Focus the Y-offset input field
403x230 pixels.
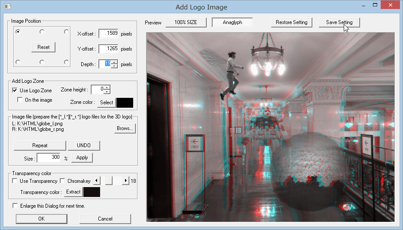[108, 49]
